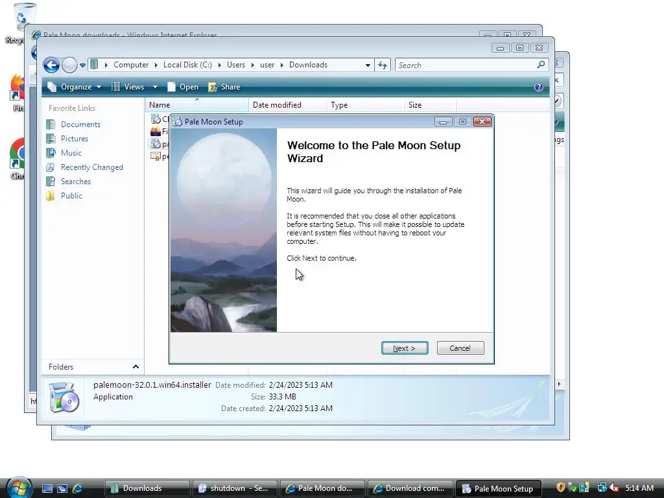Image resolution: width=664 pixels, height=498 pixels.
Task: Sort by Name column header
Action: [x=197, y=105]
